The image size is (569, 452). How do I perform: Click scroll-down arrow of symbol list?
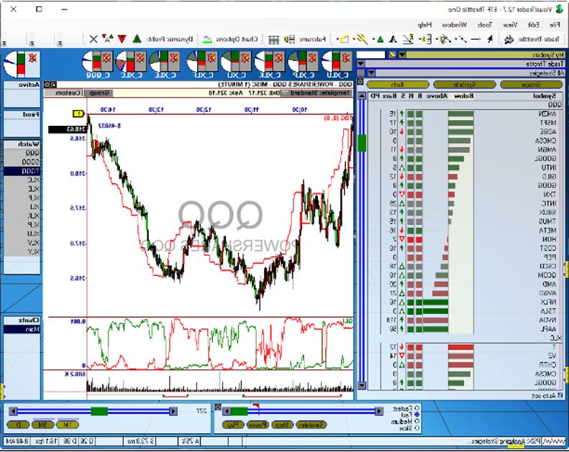pos(362,385)
